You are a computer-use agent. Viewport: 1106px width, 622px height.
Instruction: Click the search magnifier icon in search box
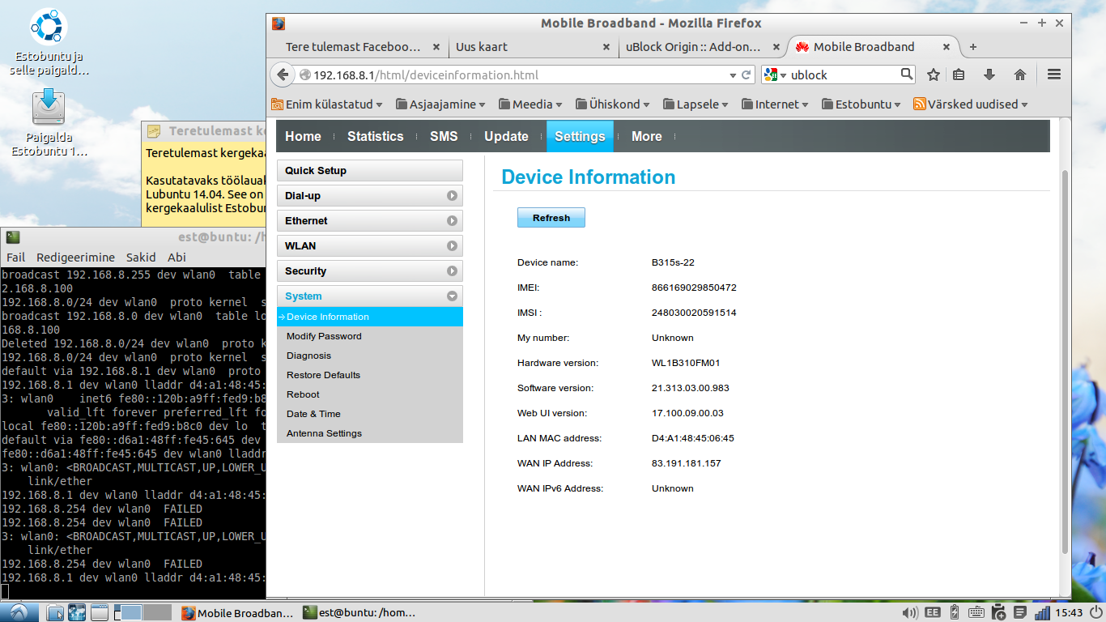pos(907,75)
